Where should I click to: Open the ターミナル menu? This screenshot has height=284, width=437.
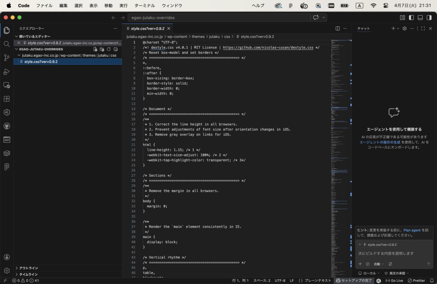pyautogui.click(x=145, y=5)
